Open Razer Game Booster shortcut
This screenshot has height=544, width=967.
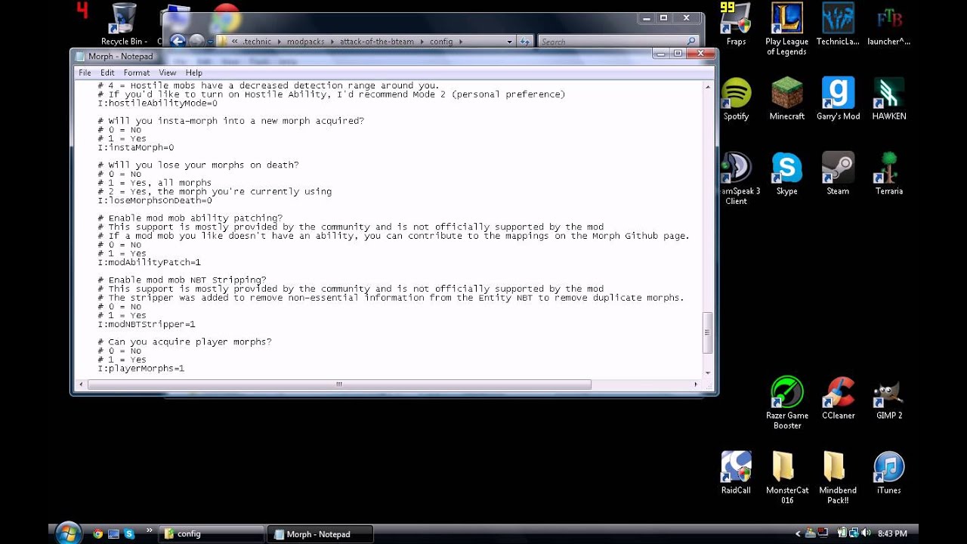[x=786, y=403]
